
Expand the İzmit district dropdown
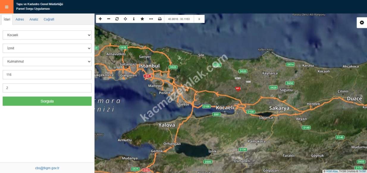coord(47,48)
